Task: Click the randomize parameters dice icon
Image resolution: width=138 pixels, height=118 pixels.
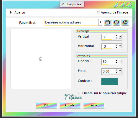Action: pos(116,22)
